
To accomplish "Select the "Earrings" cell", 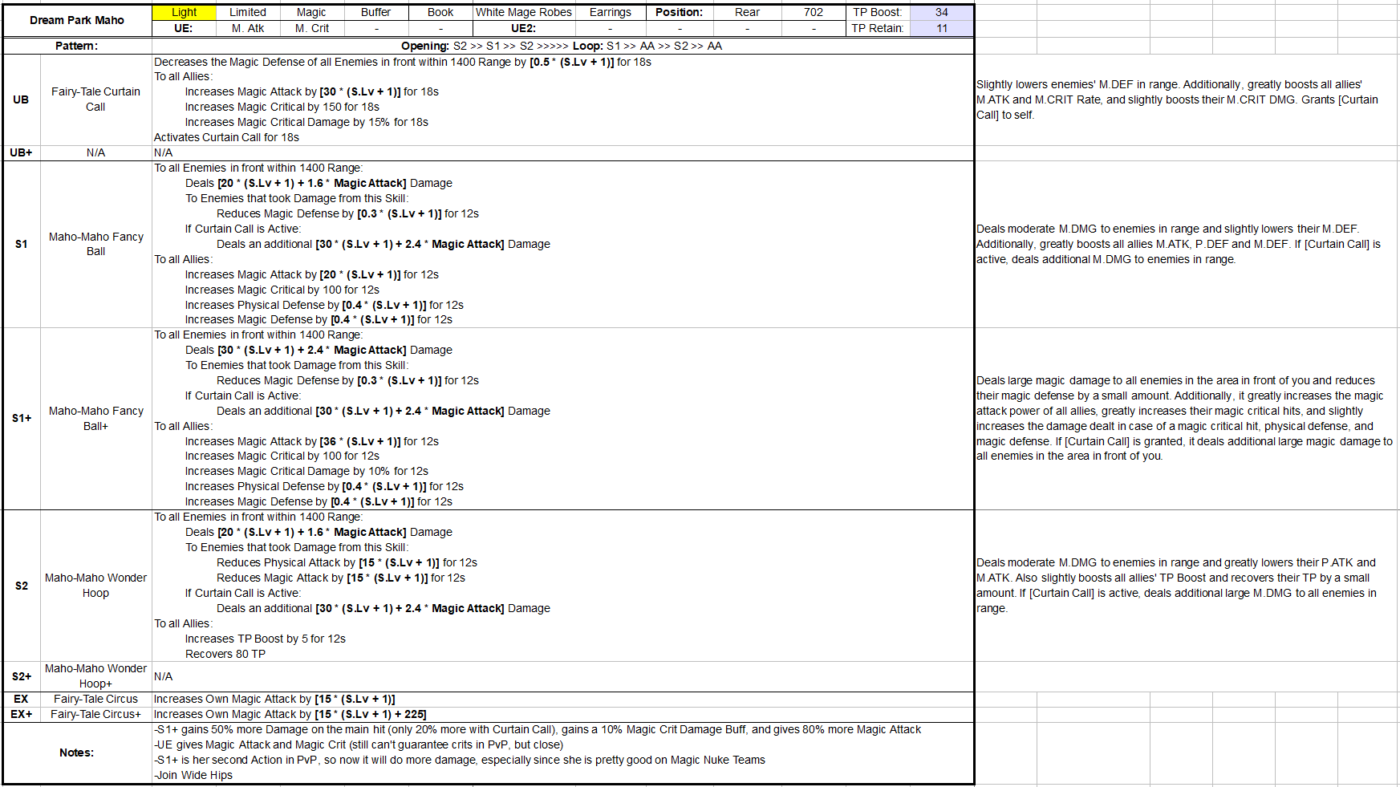I will [611, 13].
